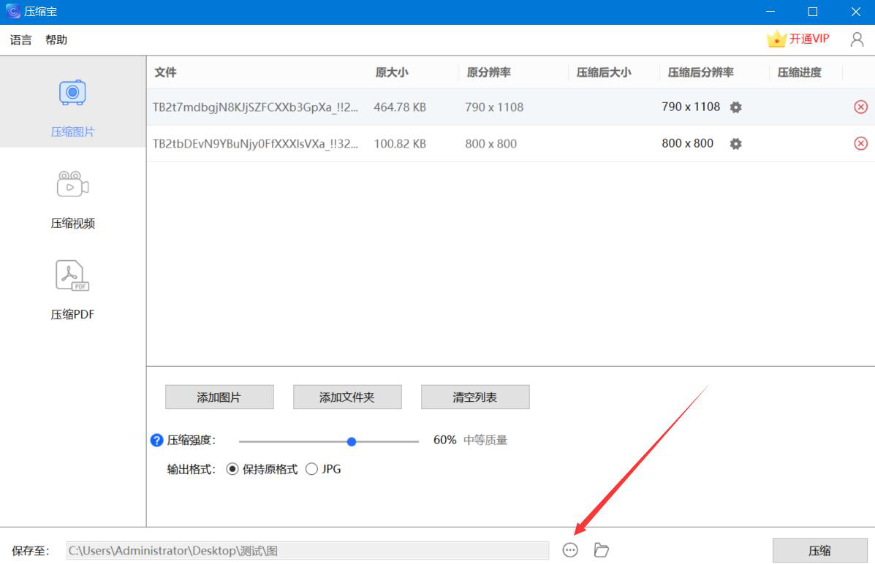Click the 800 x 800 compressed resolution value

tap(687, 143)
